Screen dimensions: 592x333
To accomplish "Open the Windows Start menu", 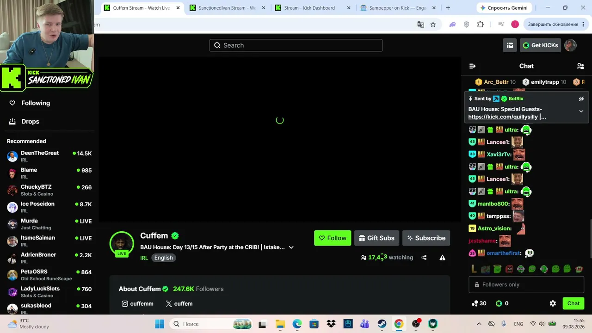I will (x=160, y=324).
